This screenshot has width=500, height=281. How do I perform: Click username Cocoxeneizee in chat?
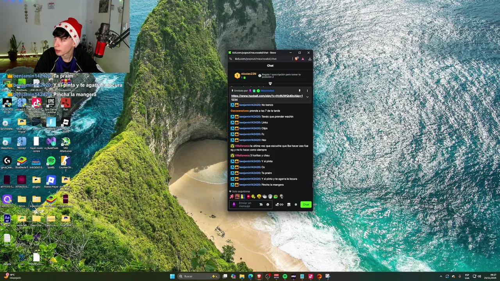(239, 111)
